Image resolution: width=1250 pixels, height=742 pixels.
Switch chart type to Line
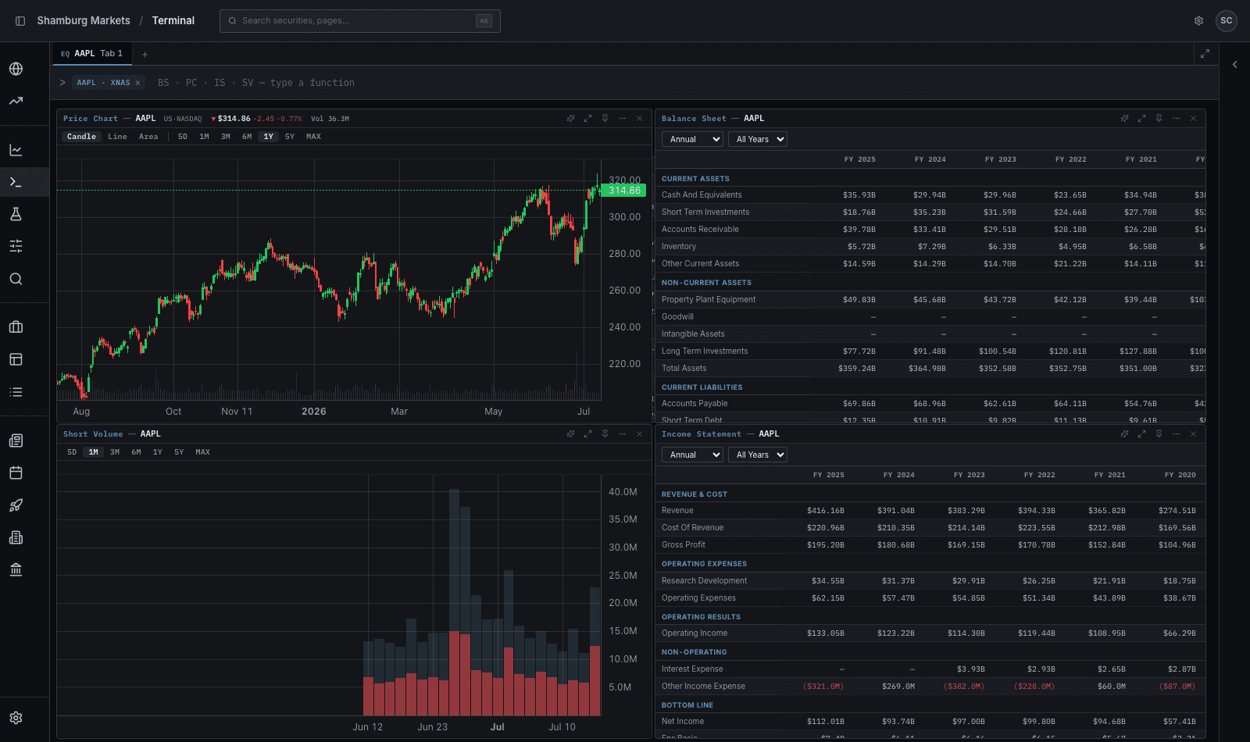tap(118, 137)
